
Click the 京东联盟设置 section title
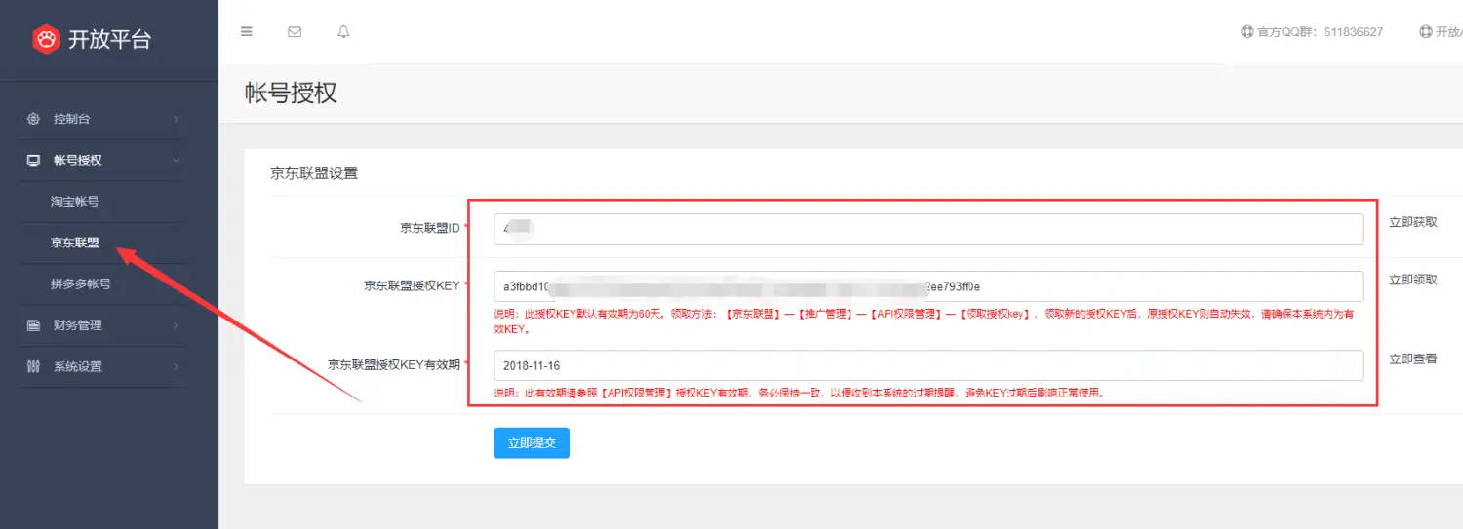click(314, 173)
